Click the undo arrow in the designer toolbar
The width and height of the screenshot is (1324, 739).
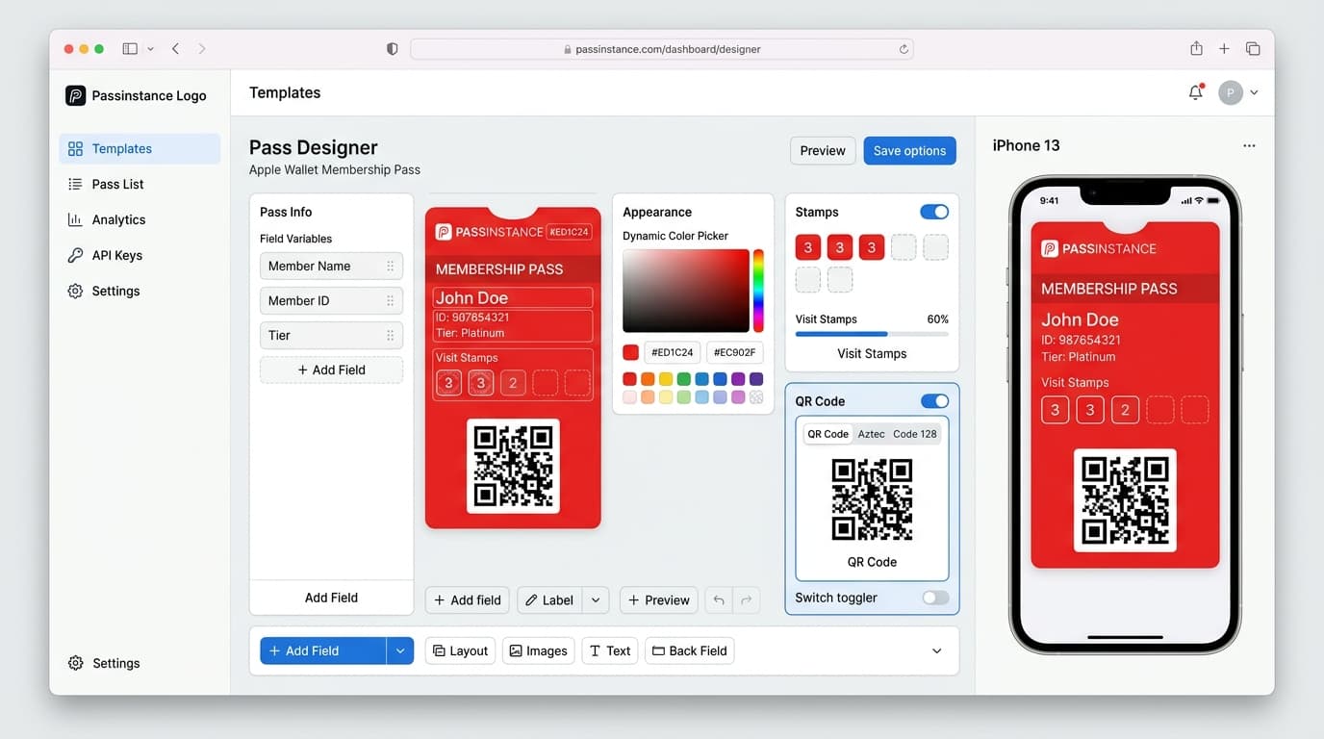719,600
